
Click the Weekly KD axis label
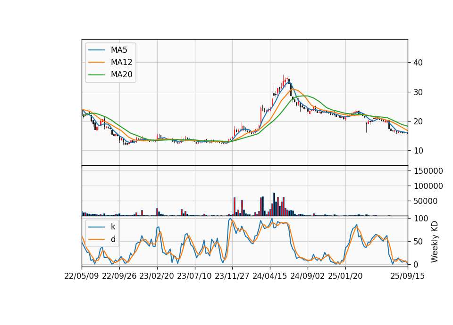tap(435, 242)
